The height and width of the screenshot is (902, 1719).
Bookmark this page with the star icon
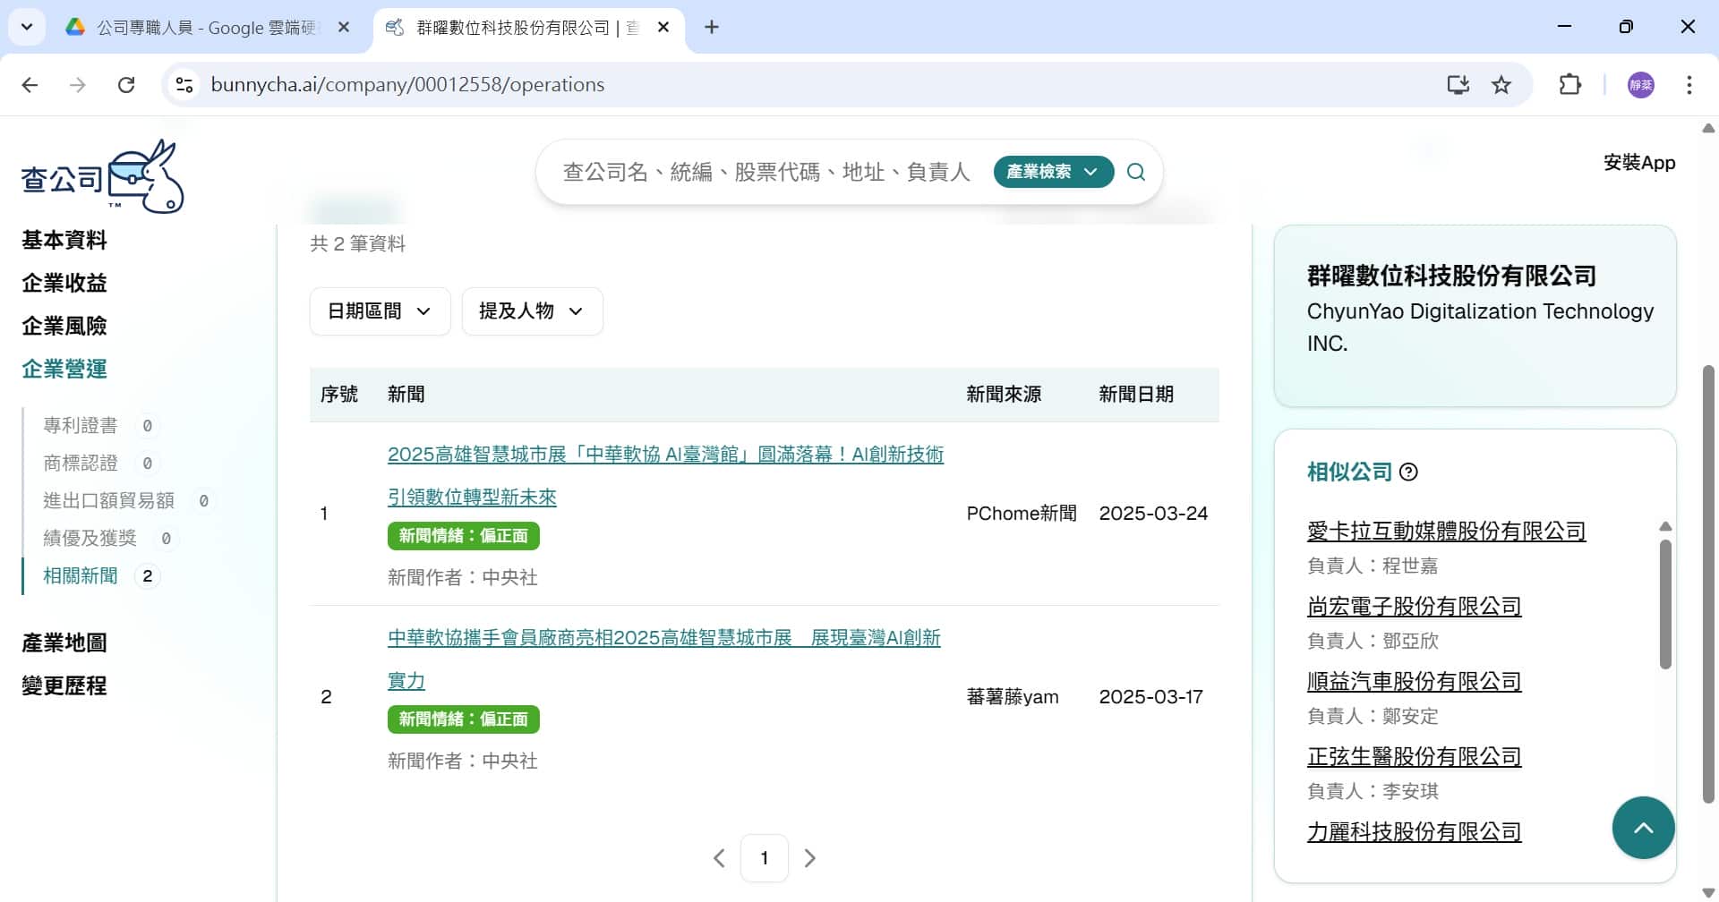pyautogui.click(x=1501, y=85)
